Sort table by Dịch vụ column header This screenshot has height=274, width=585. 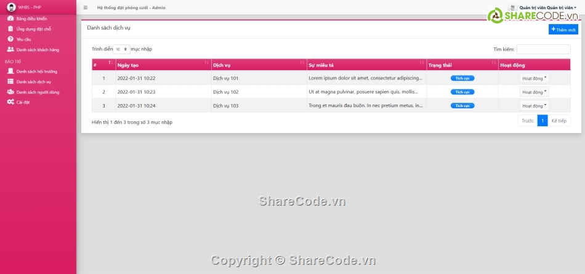(x=258, y=65)
